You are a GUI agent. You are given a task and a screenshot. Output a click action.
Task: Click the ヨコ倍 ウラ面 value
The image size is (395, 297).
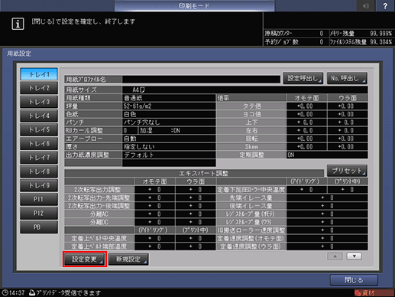coord(348,114)
